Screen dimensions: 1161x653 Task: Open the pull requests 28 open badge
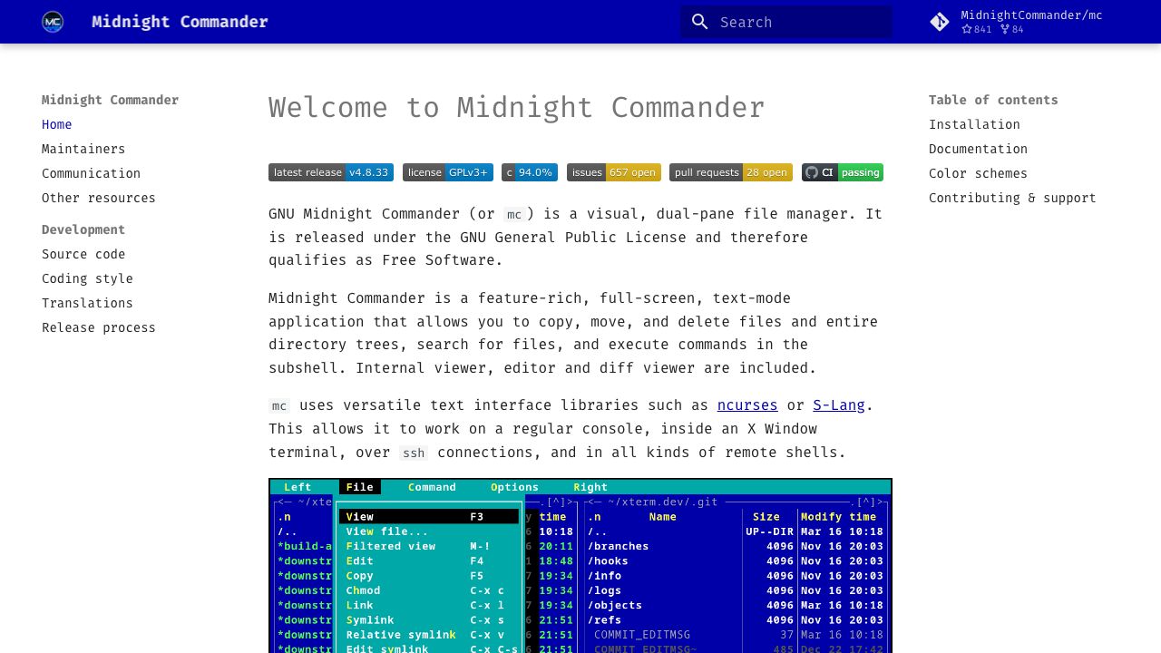(x=731, y=172)
